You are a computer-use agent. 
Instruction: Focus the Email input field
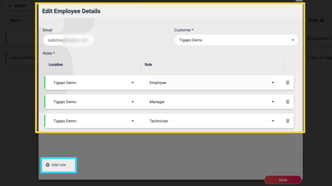point(68,40)
